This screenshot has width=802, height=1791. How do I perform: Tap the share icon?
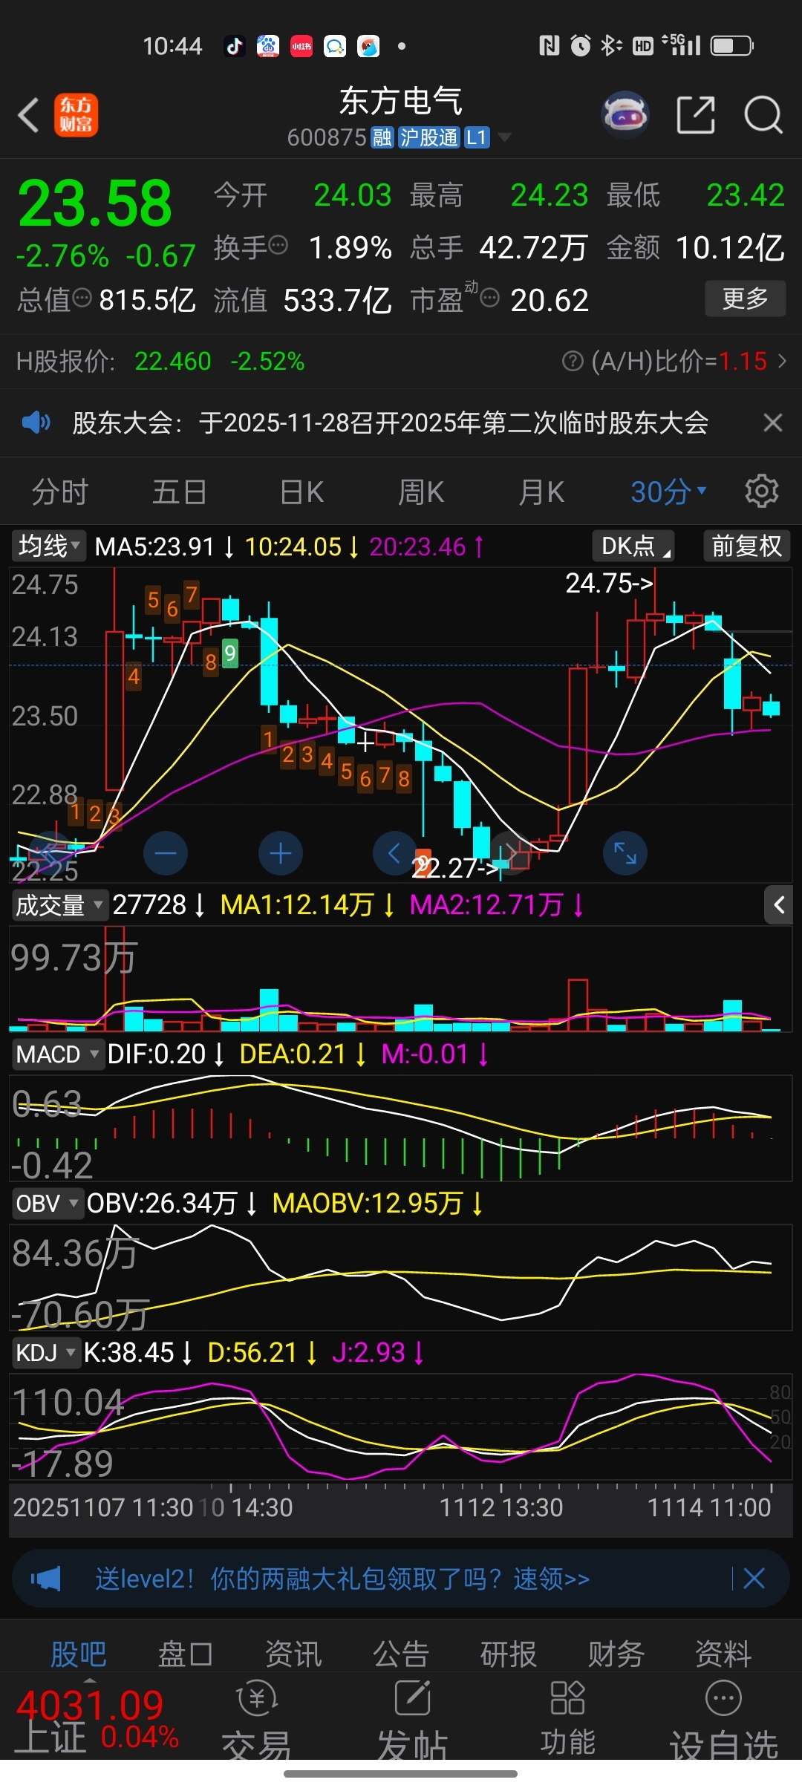[x=696, y=115]
